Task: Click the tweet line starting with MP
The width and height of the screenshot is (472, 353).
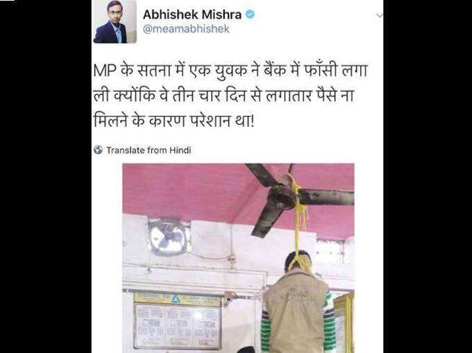Action: pyautogui.click(x=230, y=72)
